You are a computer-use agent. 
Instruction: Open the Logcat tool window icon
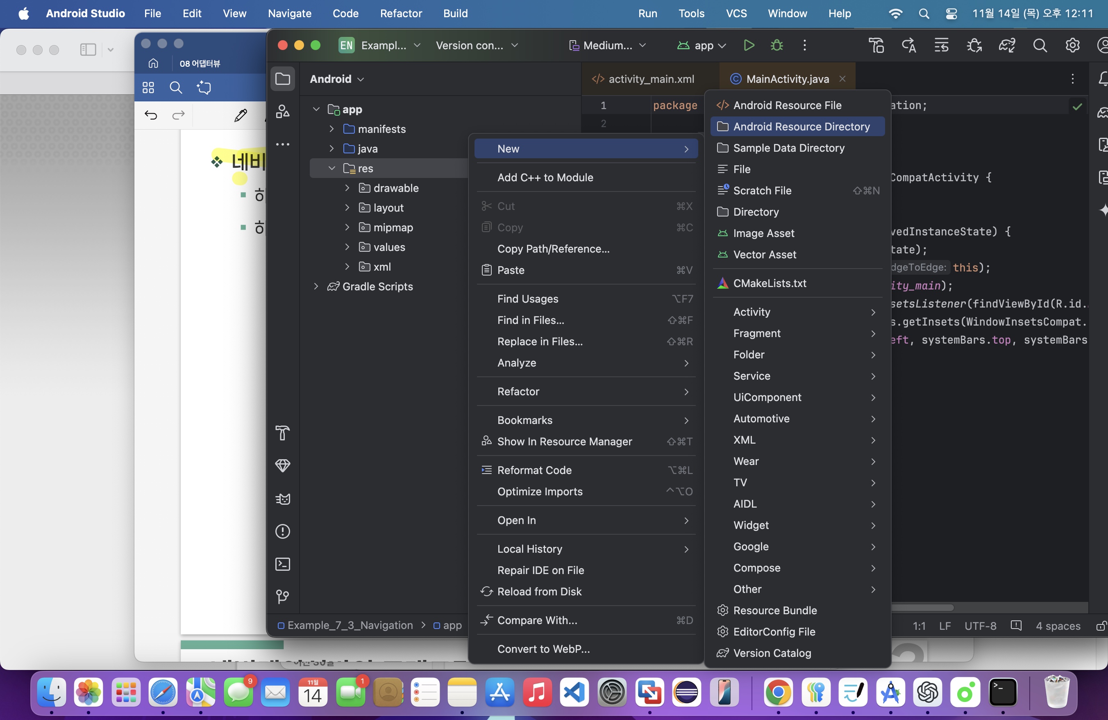coord(283,499)
